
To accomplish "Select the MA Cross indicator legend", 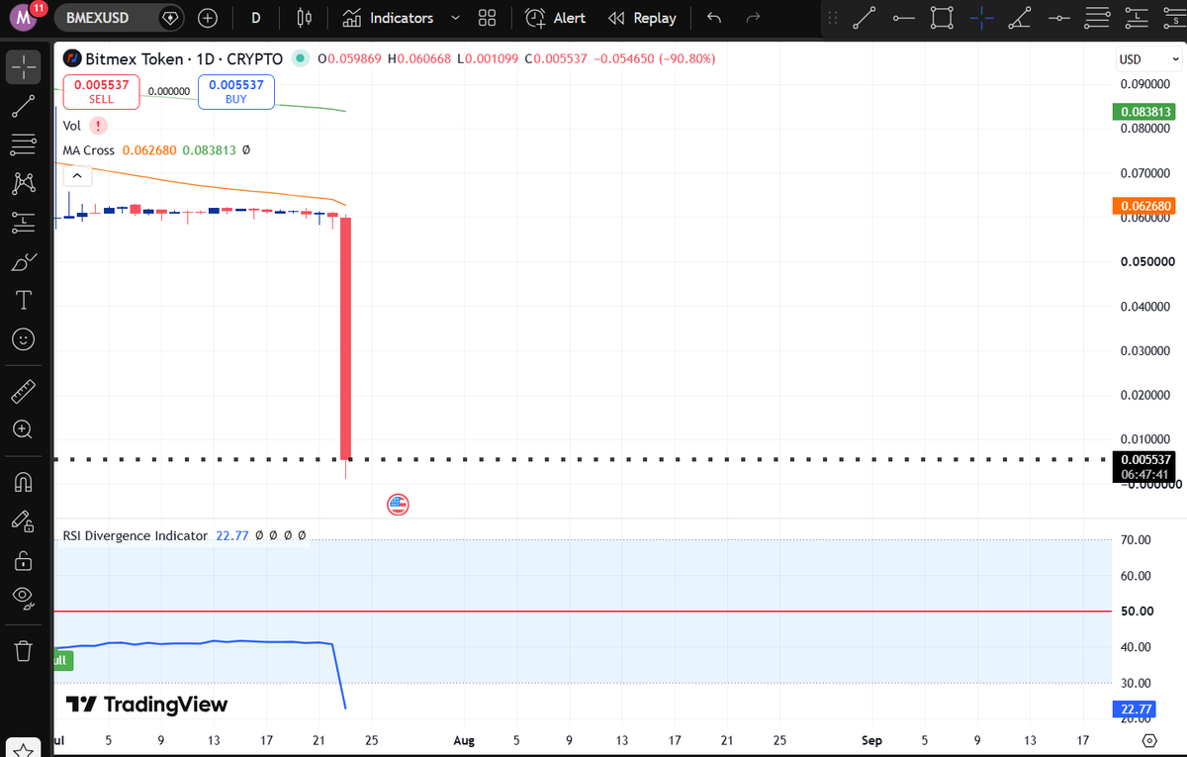I will pyautogui.click(x=89, y=150).
